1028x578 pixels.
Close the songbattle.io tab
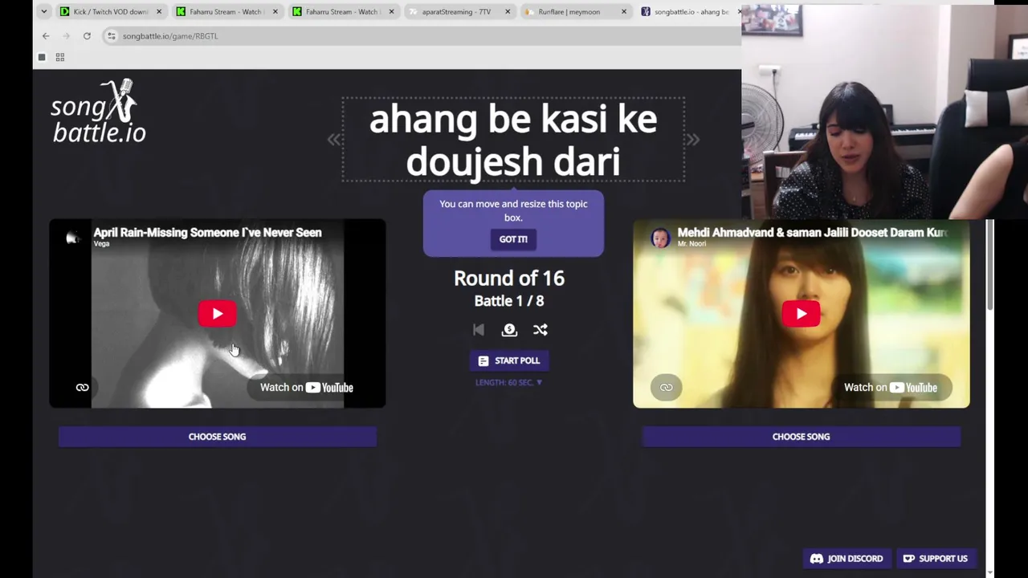pyautogui.click(x=739, y=12)
